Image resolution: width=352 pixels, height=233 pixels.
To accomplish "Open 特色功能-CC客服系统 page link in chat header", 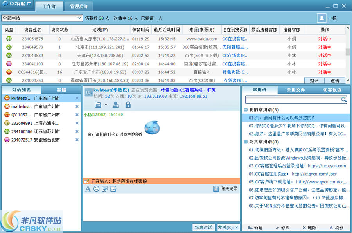I will 188,90.
